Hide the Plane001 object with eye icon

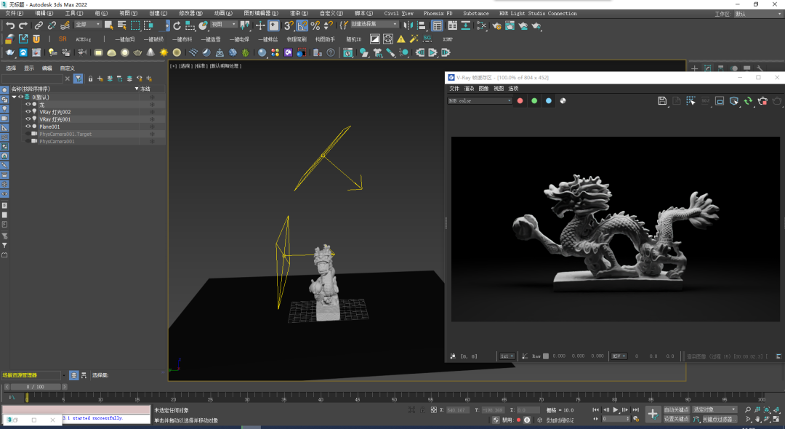click(28, 127)
